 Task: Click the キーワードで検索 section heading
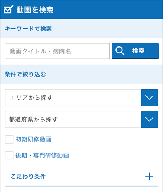pyautogui.click(x=28, y=29)
